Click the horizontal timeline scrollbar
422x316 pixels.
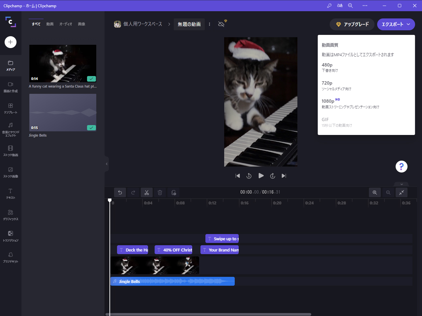[x=208, y=314]
